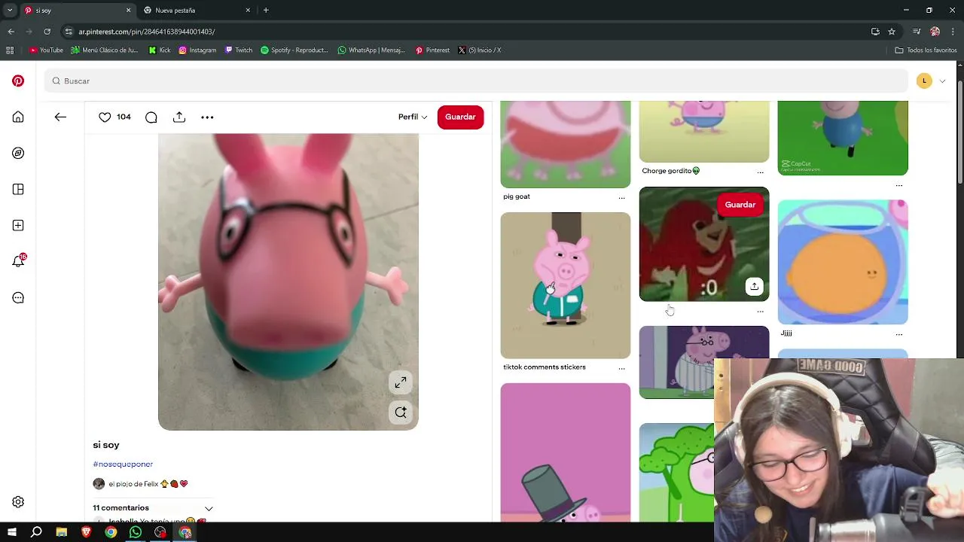Viewport: 964px width, 542px height.
Task: Open more options for 'Chorge gordito' pin
Action: pos(760,172)
